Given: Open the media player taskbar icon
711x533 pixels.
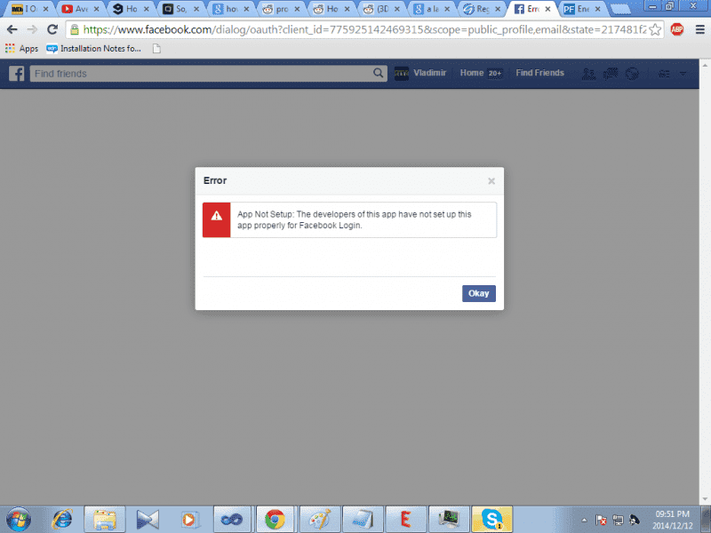Looking at the screenshot, I should pos(190,520).
